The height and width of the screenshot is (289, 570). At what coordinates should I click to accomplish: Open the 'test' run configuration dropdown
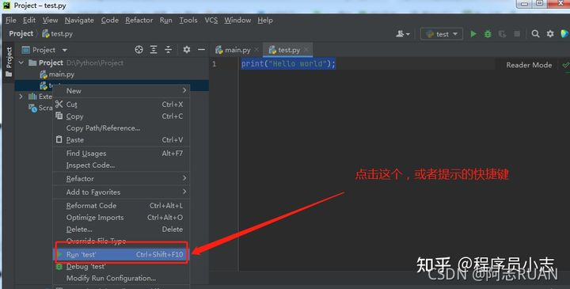(x=442, y=34)
